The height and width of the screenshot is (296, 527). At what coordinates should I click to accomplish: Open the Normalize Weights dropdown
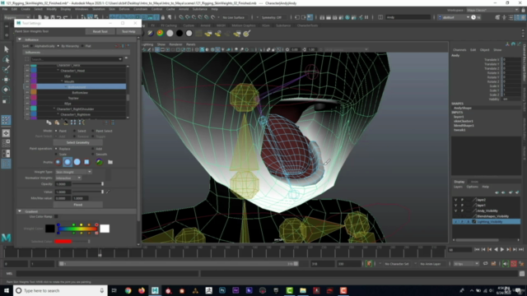click(68, 178)
